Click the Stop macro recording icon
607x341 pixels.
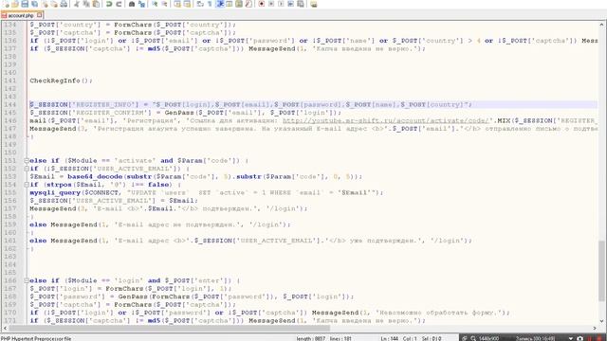(x=271, y=4)
